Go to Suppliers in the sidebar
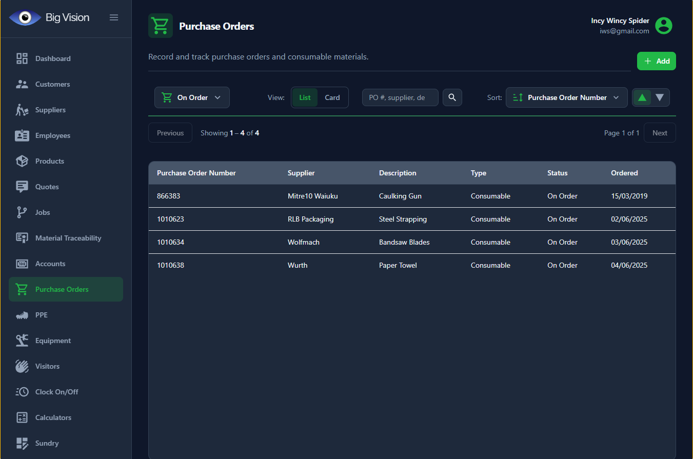 (x=50, y=110)
